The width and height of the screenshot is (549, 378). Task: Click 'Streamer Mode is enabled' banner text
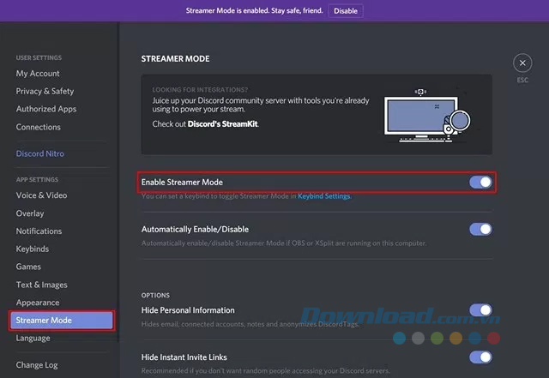click(254, 10)
